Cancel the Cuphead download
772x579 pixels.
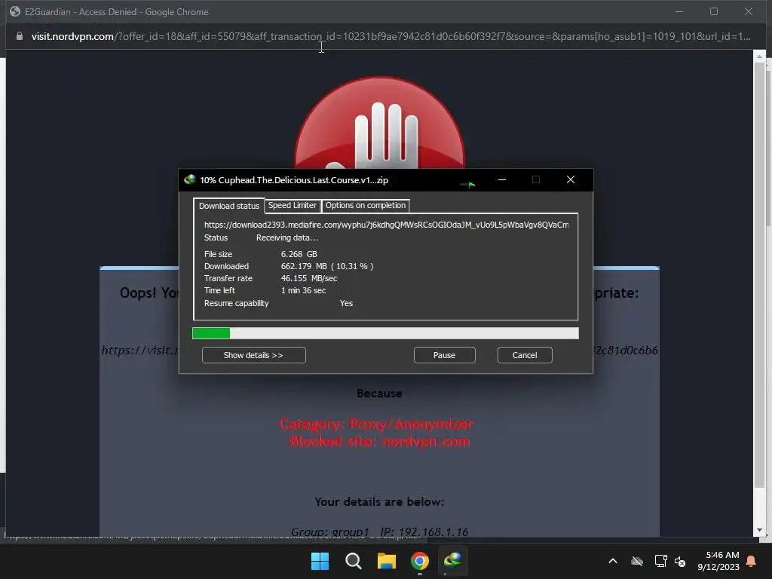click(525, 355)
